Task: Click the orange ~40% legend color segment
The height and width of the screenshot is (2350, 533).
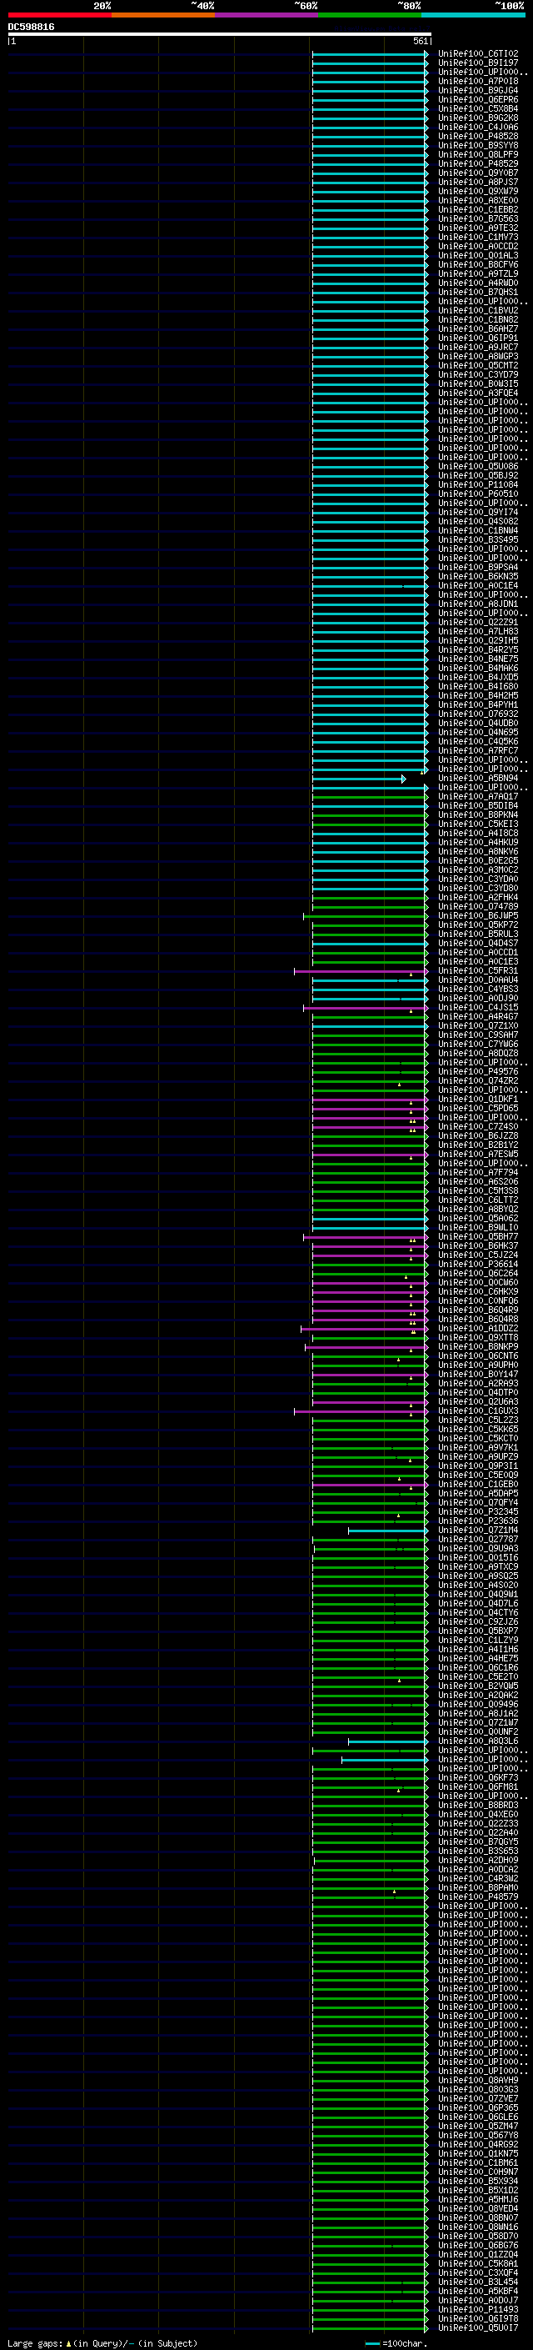Action: click(x=163, y=15)
